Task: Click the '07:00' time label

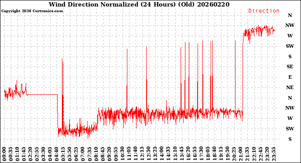Action: click(83, 154)
